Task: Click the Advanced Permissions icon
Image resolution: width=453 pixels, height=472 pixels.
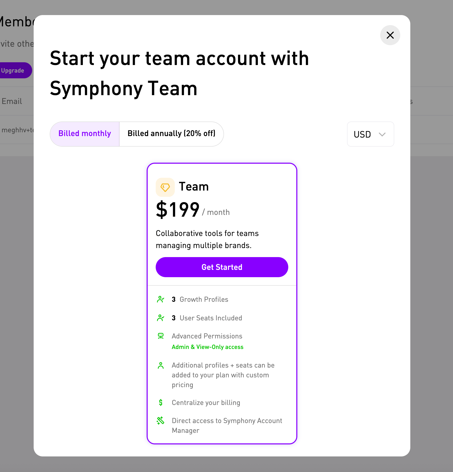Action: (161, 336)
